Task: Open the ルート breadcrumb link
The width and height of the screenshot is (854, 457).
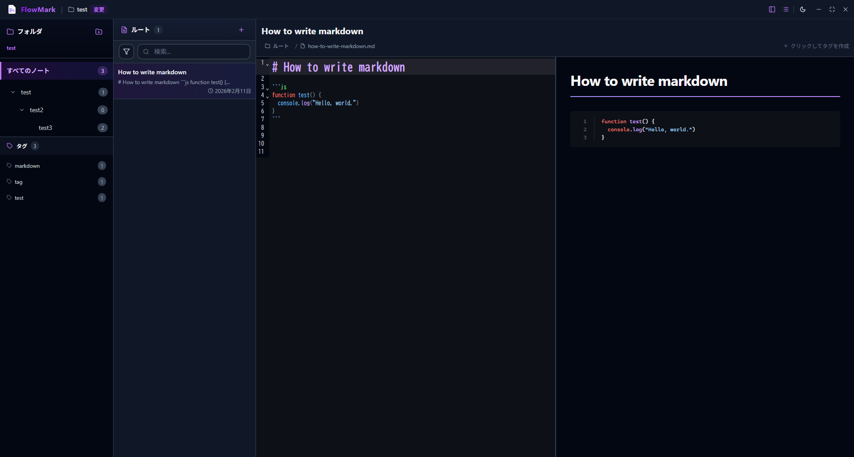Action: point(280,46)
